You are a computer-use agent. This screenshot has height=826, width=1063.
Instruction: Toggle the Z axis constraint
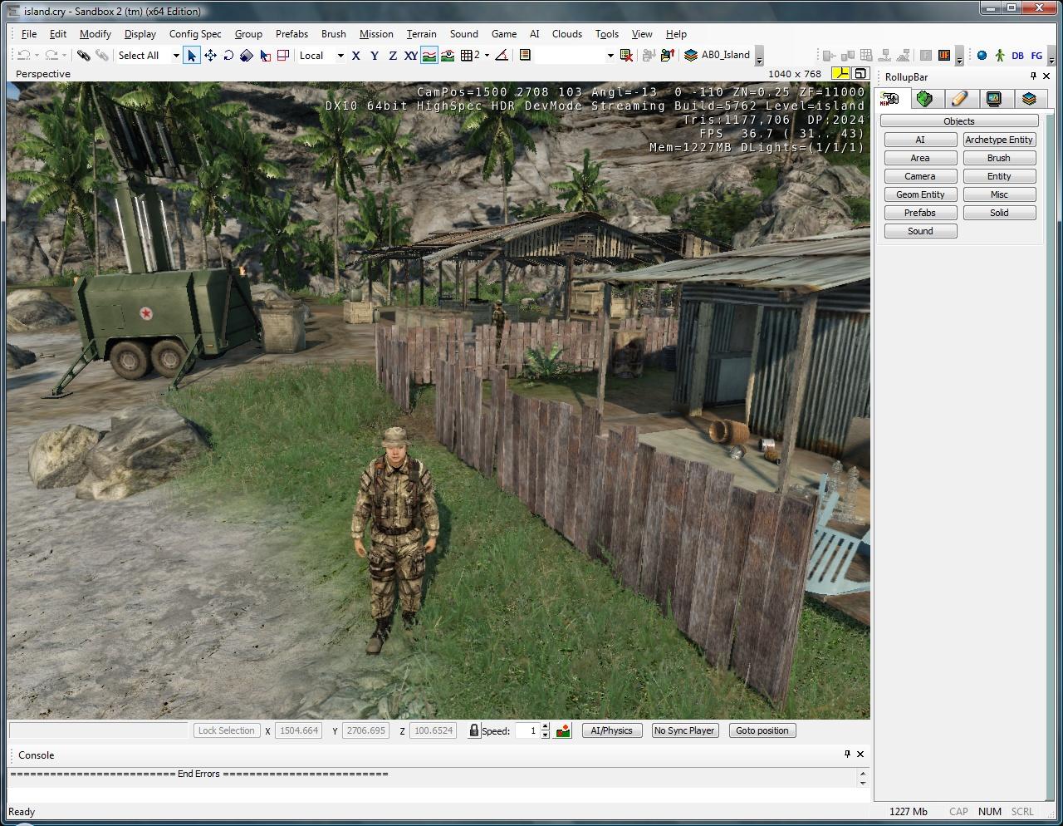point(392,56)
